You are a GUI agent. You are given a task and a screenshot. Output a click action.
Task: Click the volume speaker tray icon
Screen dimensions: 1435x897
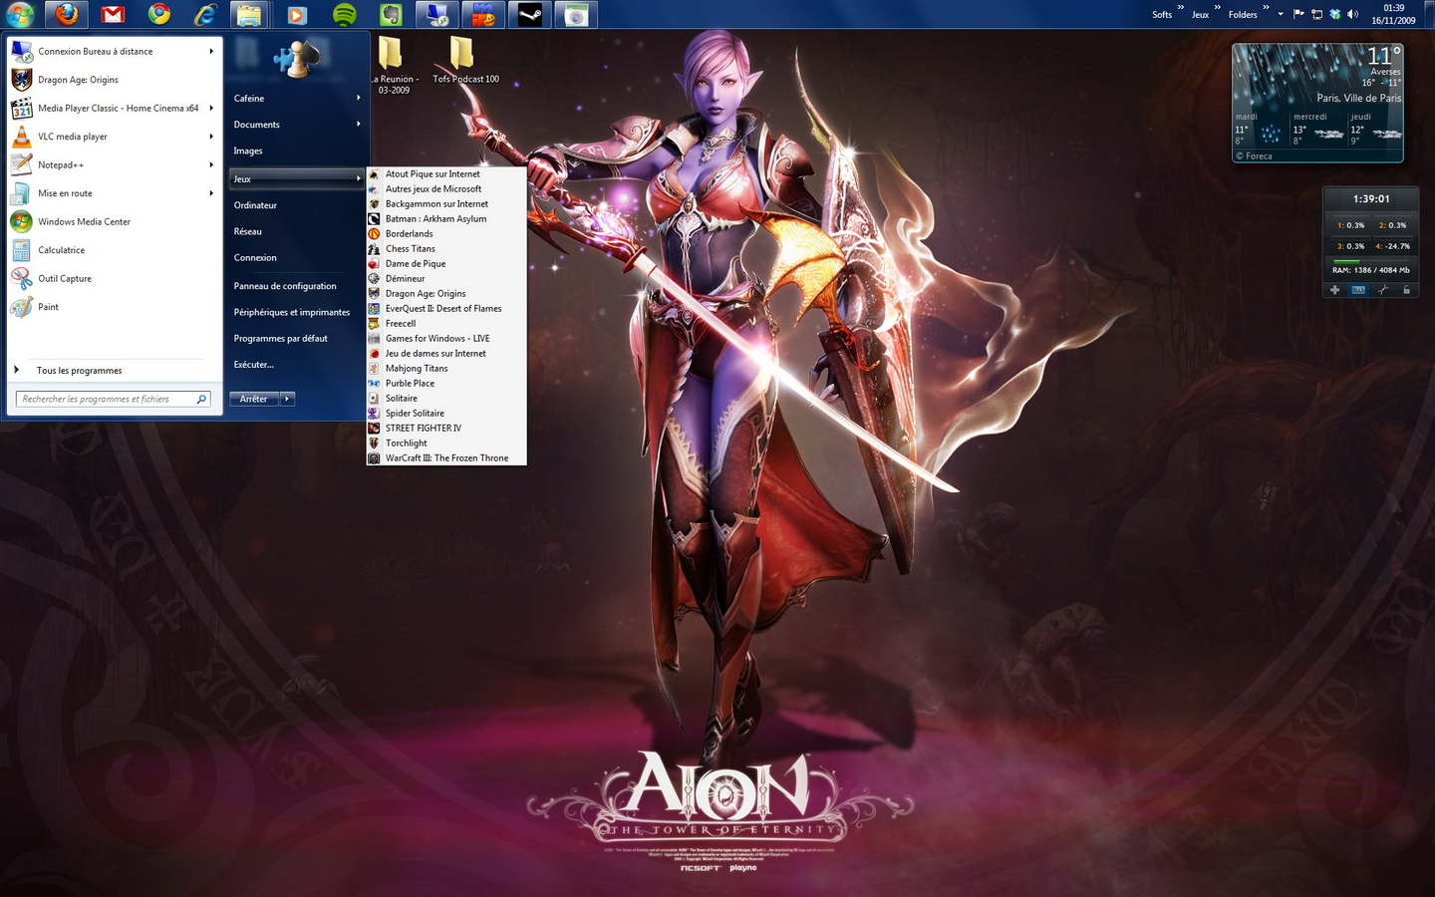tap(1353, 14)
